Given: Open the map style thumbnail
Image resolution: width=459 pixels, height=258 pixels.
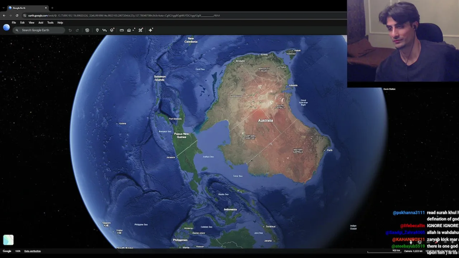Looking at the screenshot, I should [x=8, y=240].
